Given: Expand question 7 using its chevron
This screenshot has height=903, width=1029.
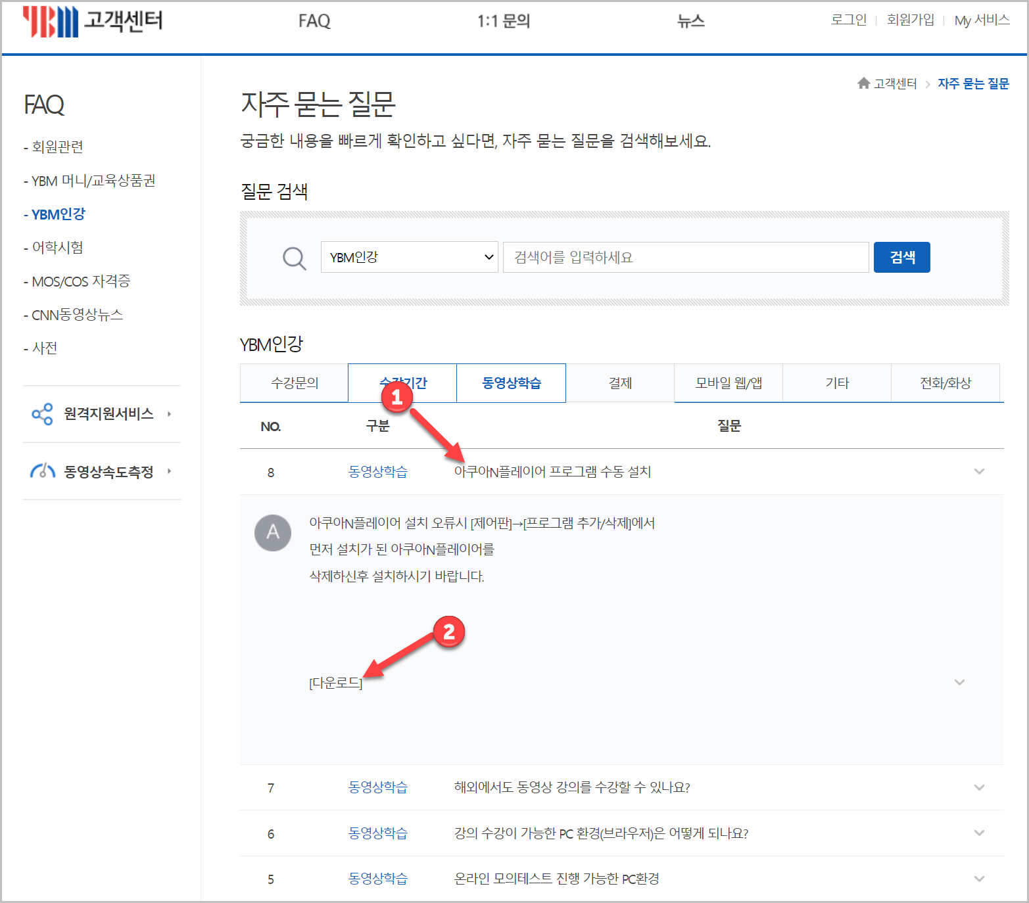Looking at the screenshot, I should point(979,787).
